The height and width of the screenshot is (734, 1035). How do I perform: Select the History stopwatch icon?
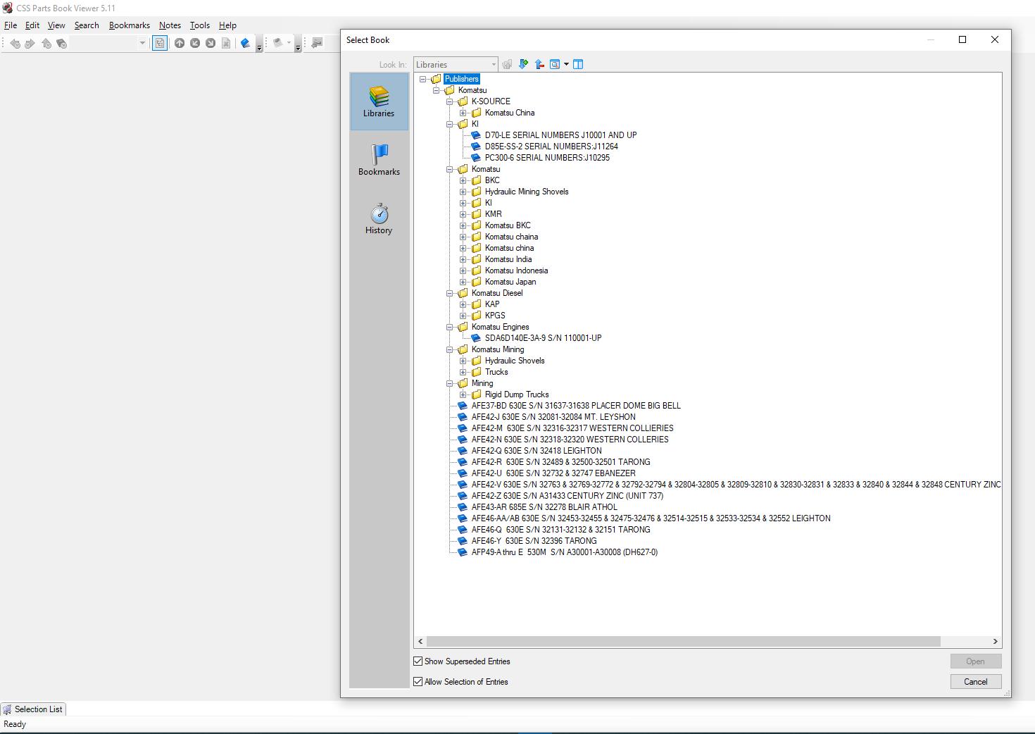click(x=379, y=218)
